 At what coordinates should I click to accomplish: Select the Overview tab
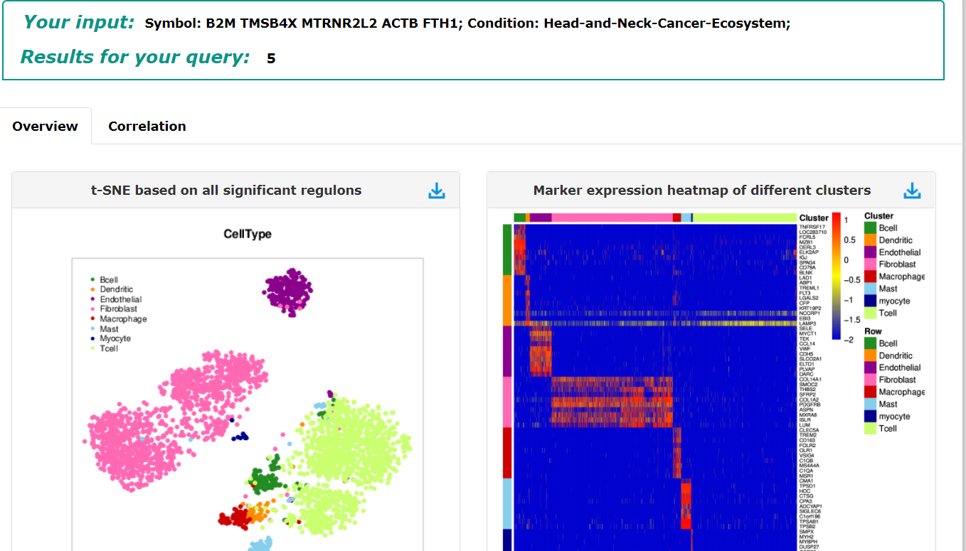(46, 126)
